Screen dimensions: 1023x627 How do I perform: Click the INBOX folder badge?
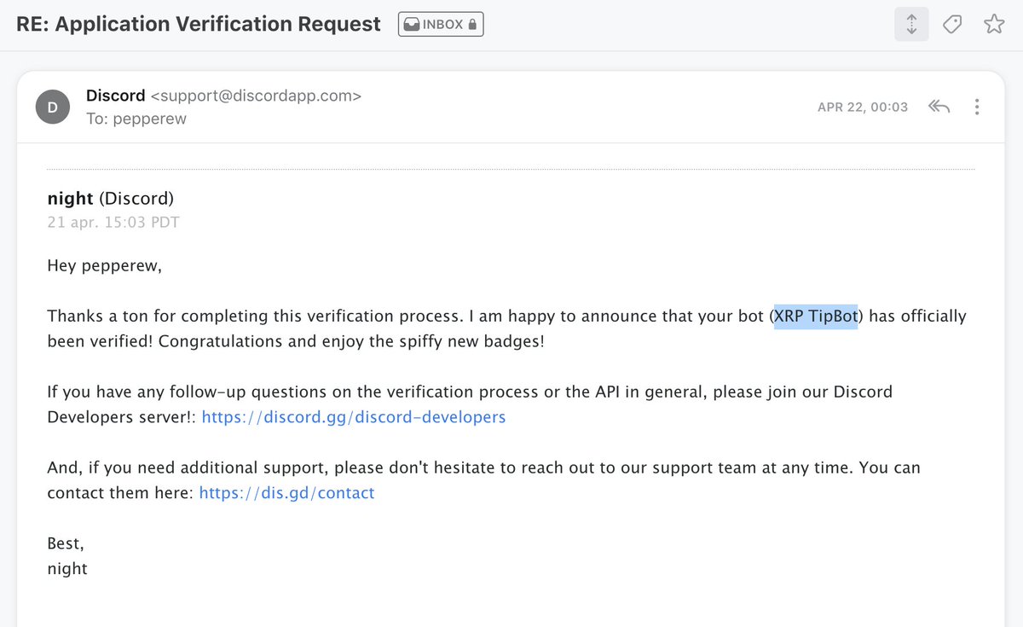pyautogui.click(x=441, y=24)
